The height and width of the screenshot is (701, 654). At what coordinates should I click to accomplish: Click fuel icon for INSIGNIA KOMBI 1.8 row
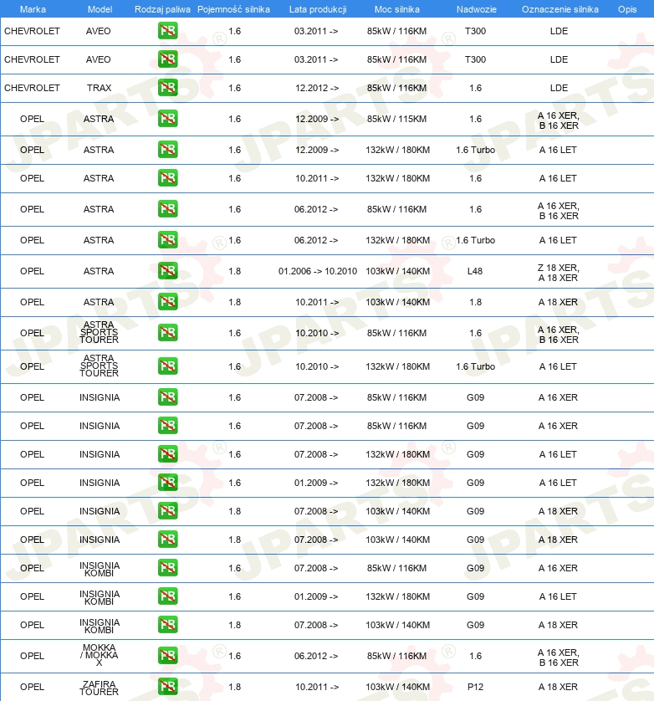point(167,625)
